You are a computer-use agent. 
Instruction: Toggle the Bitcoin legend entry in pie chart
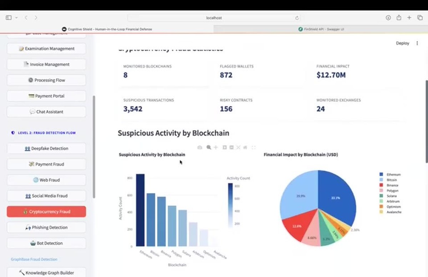pyautogui.click(x=388, y=180)
